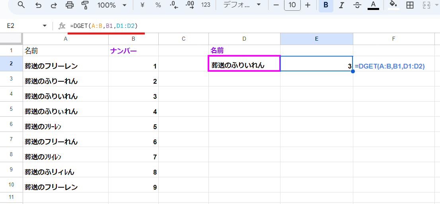Undo the last action
The height and width of the screenshot is (204, 440).
39,5
